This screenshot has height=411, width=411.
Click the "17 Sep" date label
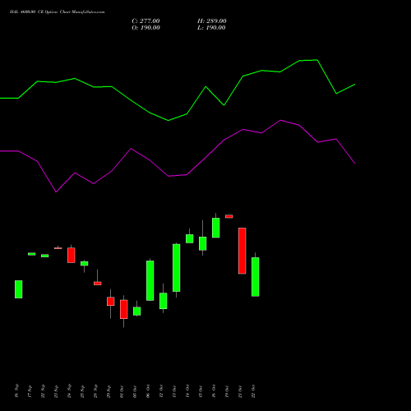[x=30, y=390]
